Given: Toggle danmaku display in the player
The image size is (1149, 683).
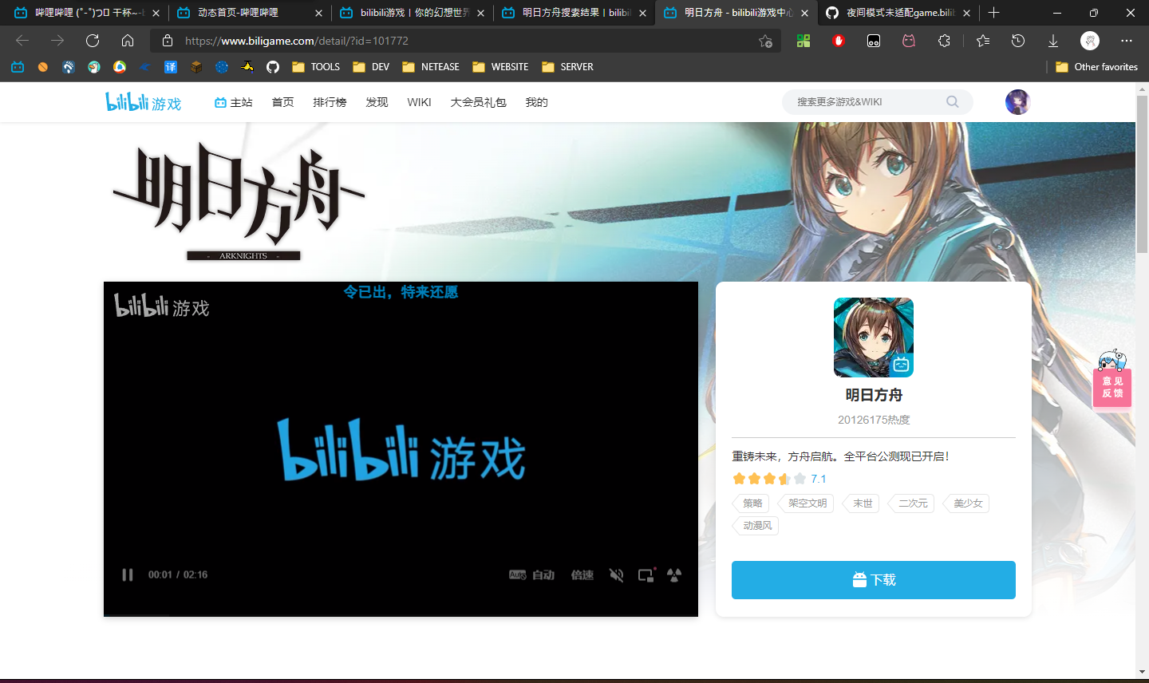Looking at the screenshot, I should point(673,574).
